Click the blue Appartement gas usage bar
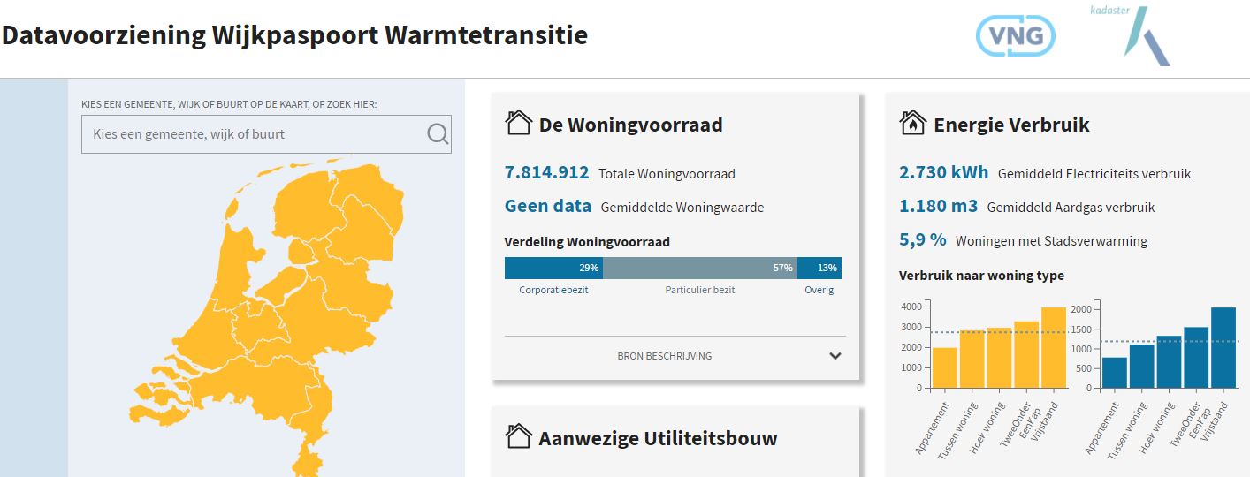 tap(1115, 372)
